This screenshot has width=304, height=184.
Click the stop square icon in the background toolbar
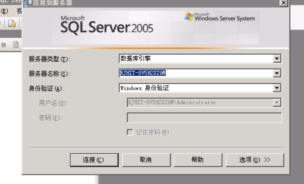pos(4,45)
